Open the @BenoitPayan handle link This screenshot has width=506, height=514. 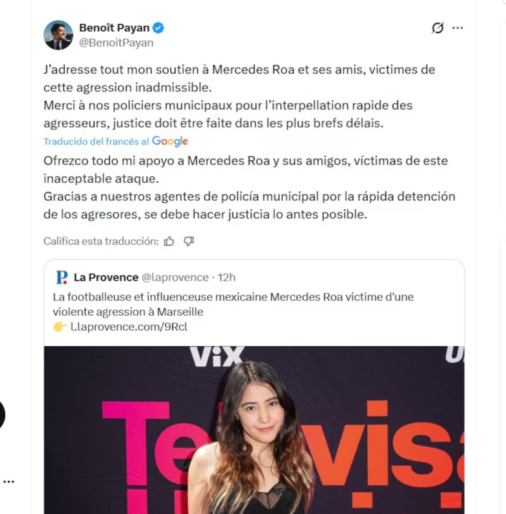click(x=116, y=43)
